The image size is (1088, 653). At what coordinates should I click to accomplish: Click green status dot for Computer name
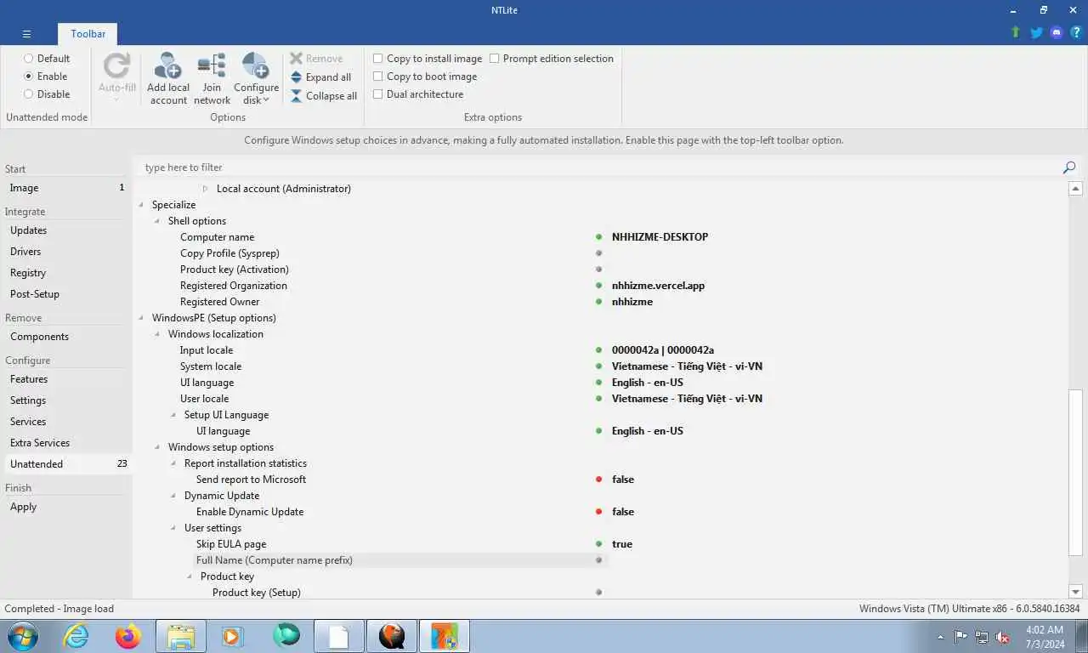tap(599, 237)
